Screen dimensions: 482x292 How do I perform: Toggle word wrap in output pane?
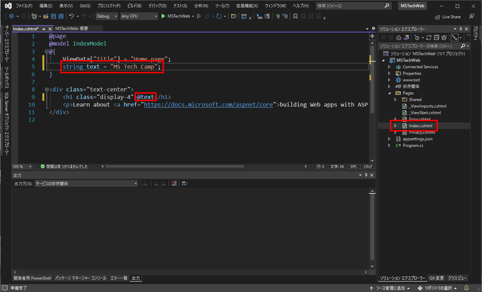click(x=185, y=183)
